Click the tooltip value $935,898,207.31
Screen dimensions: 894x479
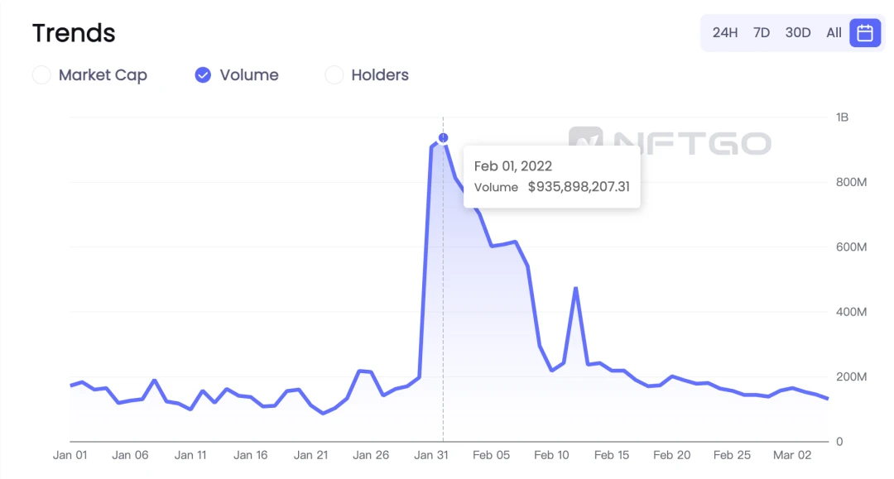click(579, 187)
